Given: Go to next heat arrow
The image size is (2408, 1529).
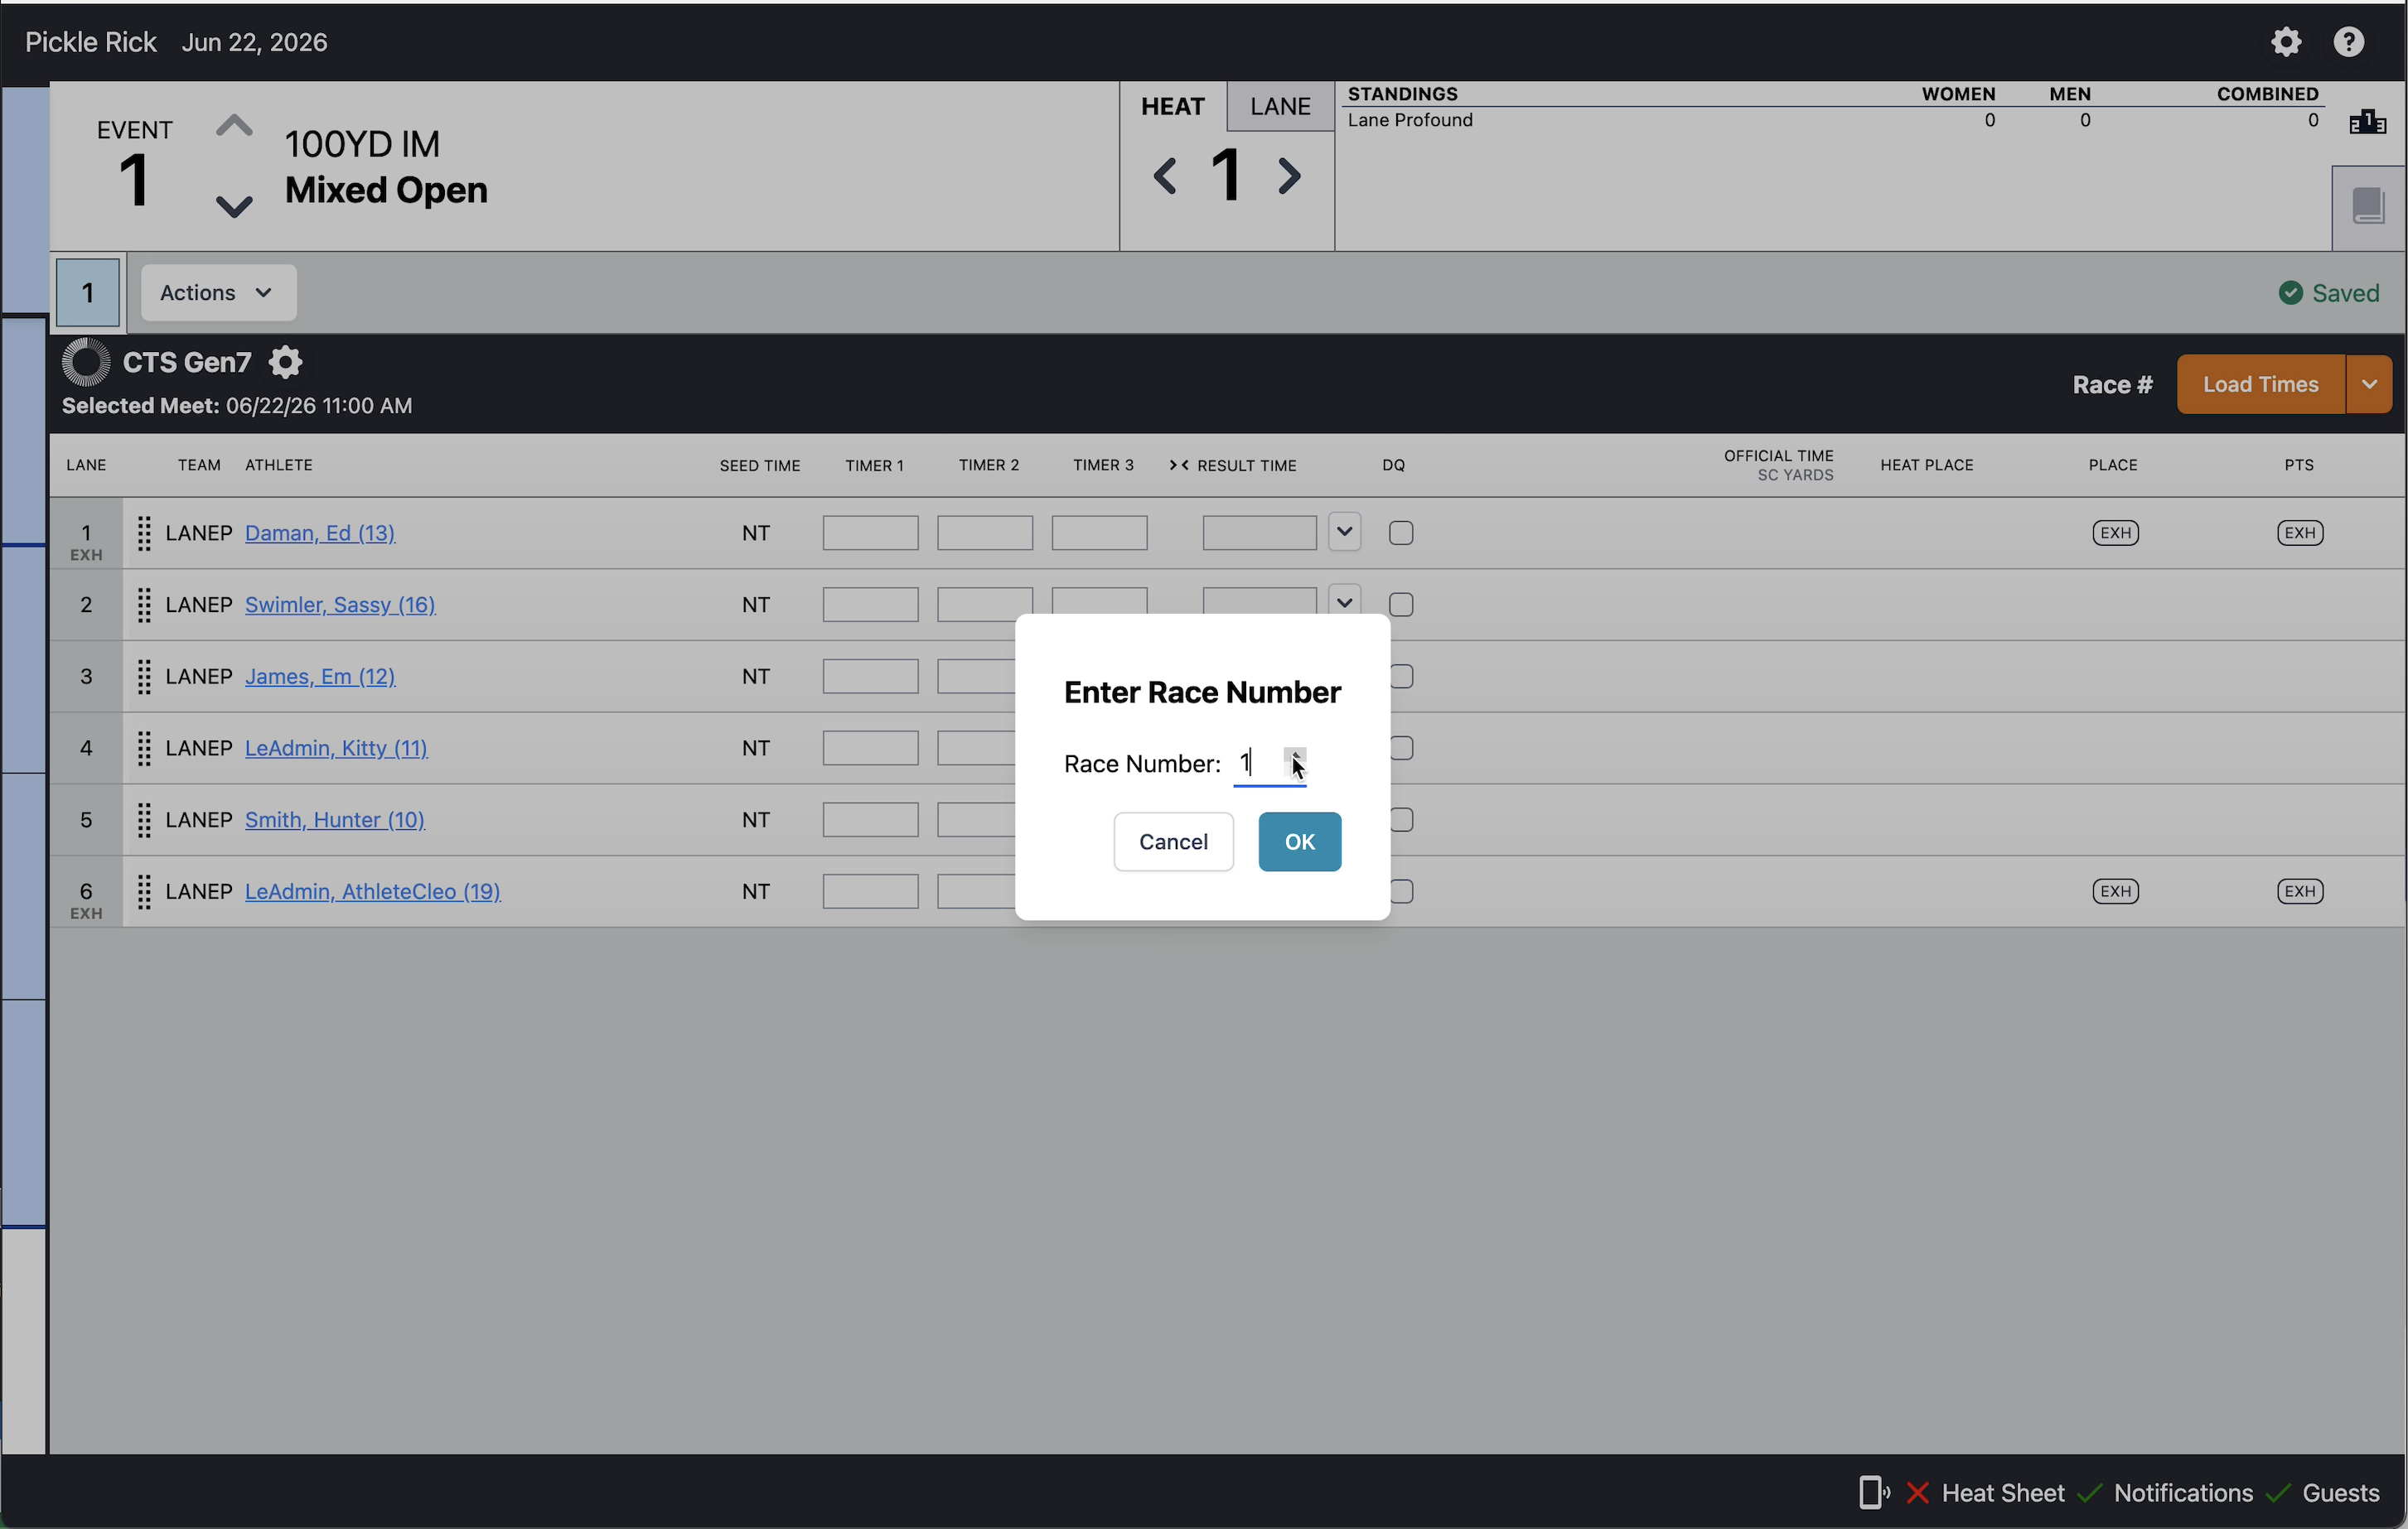Looking at the screenshot, I should coord(1290,176).
